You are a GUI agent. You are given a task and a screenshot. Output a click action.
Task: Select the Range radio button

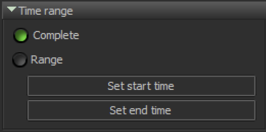tap(20, 60)
